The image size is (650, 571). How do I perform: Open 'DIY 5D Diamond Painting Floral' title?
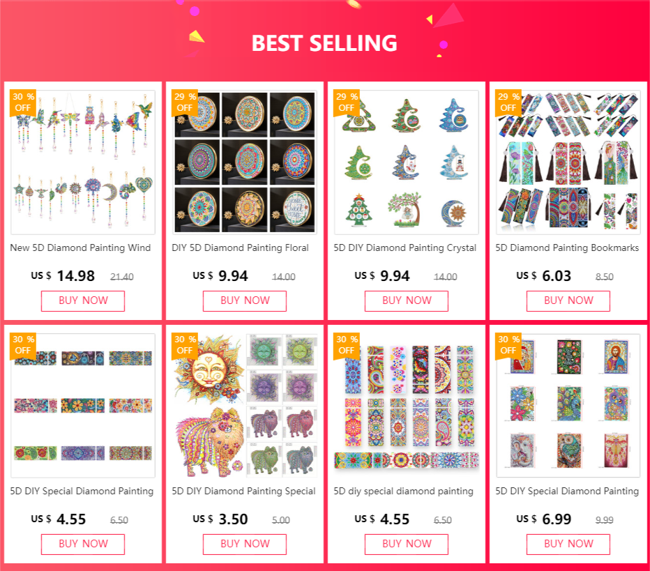(x=240, y=248)
